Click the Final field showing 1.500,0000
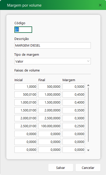The height and width of the screenshot is (175, 106). point(50,102)
